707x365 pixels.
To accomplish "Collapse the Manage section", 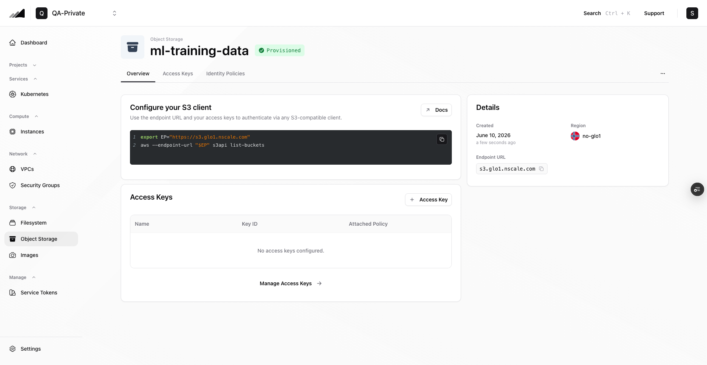I will point(22,278).
